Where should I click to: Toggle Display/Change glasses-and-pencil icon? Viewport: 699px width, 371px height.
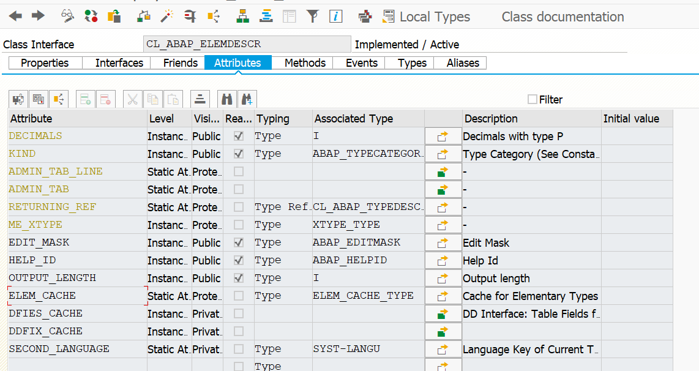coord(67,17)
